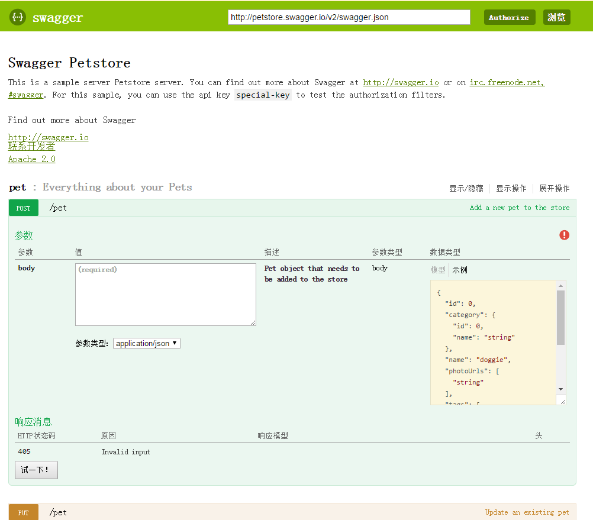Open the application/json parameter type dropdown
Viewport: 593px width, 520px height.
coord(146,343)
